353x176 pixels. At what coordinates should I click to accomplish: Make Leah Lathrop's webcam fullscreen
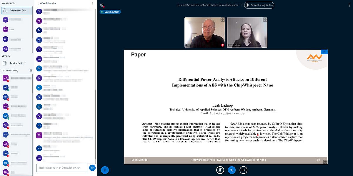coord(265,20)
